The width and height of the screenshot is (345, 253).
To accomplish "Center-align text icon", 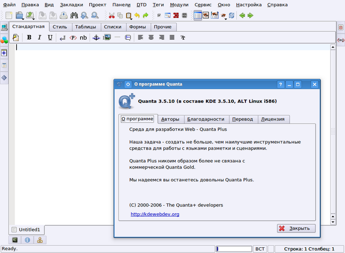I will click(x=151, y=37).
